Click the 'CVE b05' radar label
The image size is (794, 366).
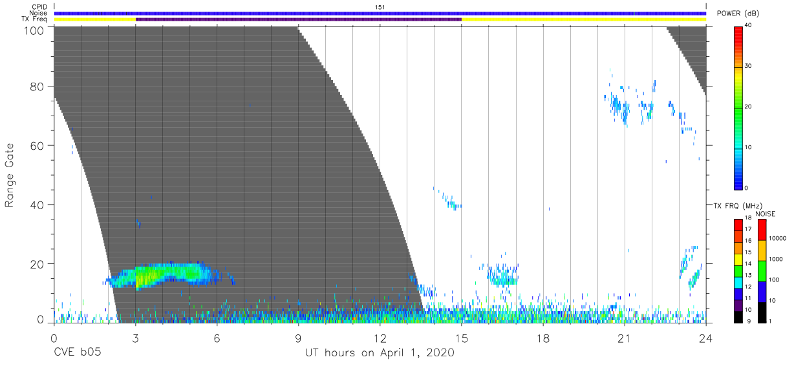tap(78, 353)
